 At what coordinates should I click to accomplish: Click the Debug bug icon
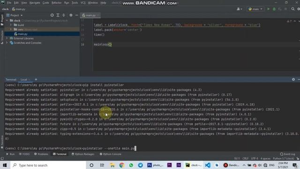(x=274, y=9)
